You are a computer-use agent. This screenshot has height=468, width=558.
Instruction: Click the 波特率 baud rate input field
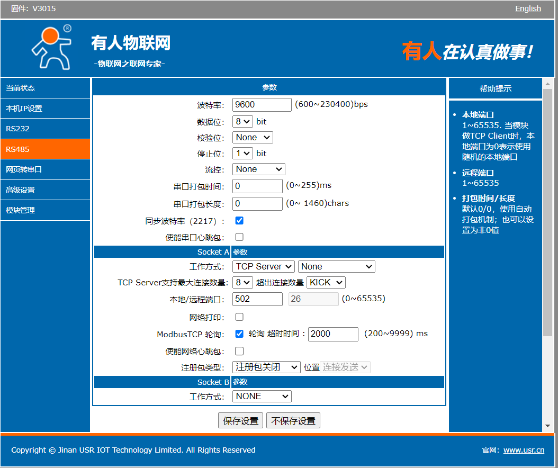click(262, 105)
